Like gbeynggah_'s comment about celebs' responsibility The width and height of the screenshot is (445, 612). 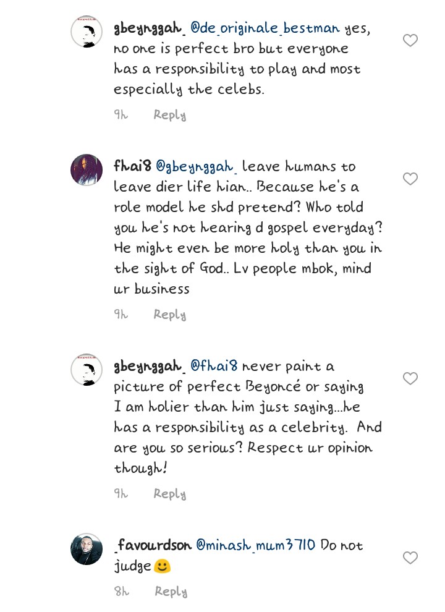point(410,41)
